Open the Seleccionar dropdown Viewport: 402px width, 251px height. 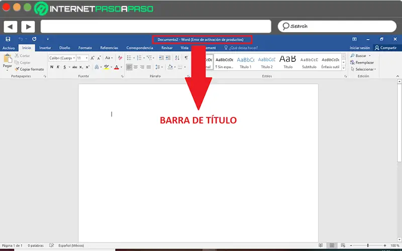tap(363, 69)
